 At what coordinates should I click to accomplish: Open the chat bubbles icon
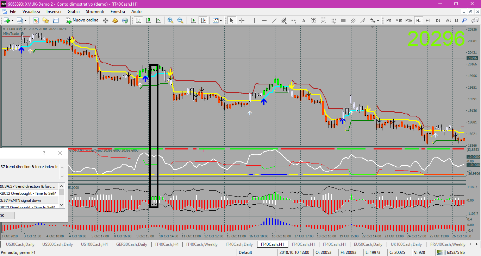(x=474, y=20)
